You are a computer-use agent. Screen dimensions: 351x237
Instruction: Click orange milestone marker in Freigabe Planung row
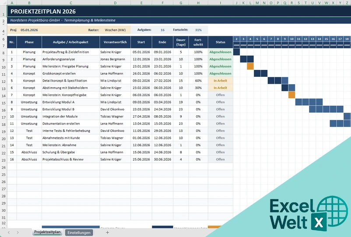click(250, 66)
